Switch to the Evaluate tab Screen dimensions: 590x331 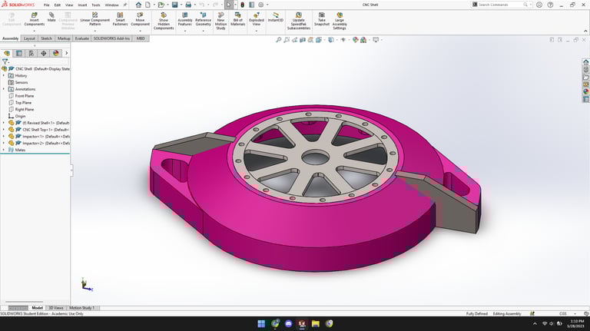coord(81,38)
